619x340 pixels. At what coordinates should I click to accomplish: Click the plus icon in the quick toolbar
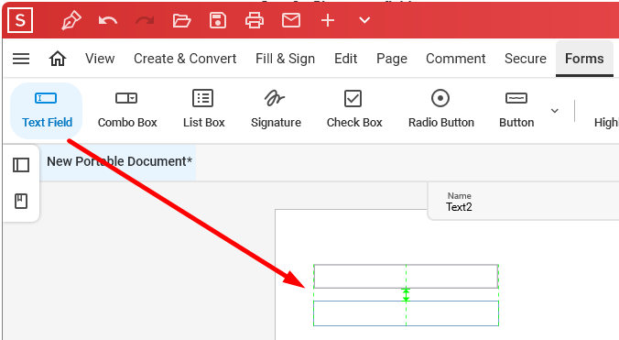pyautogui.click(x=328, y=20)
